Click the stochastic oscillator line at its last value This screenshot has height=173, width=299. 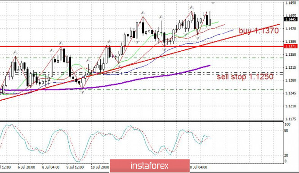click(x=209, y=137)
